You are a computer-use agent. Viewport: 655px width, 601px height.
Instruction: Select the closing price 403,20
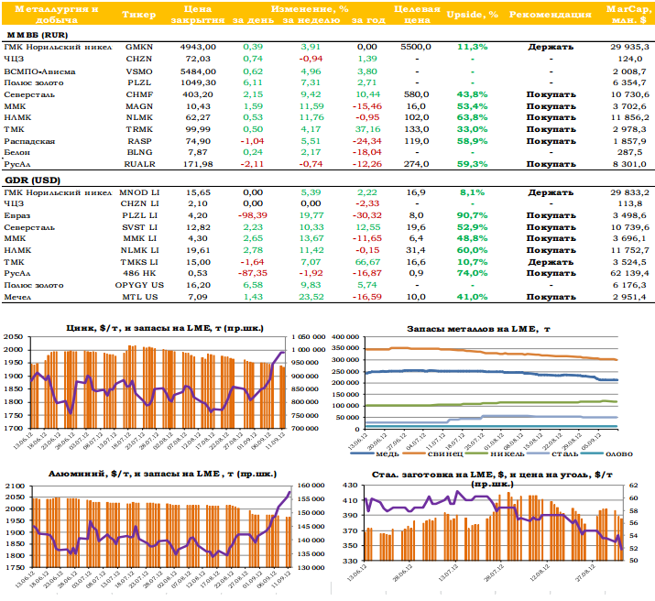[x=198, y=94]
